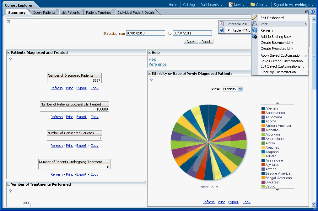
Task: Collapse the Number of Treatments Performed section
Action: 8,184
